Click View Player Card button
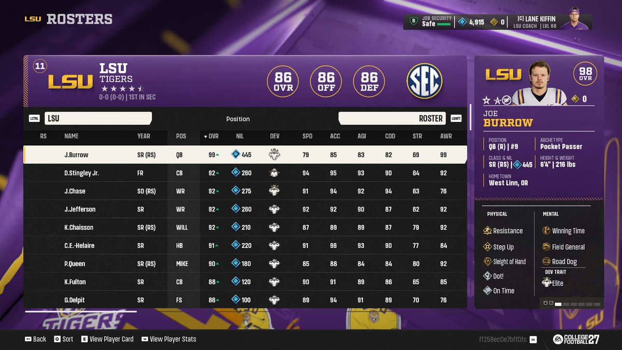This screenshot has height=350, width=622. pos(107,339)
